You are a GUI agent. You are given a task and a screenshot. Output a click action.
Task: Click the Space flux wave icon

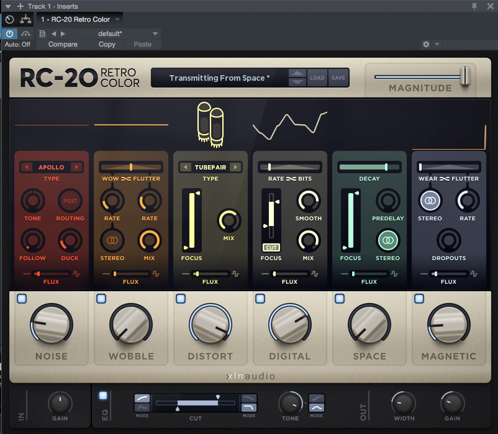(394, 274)
